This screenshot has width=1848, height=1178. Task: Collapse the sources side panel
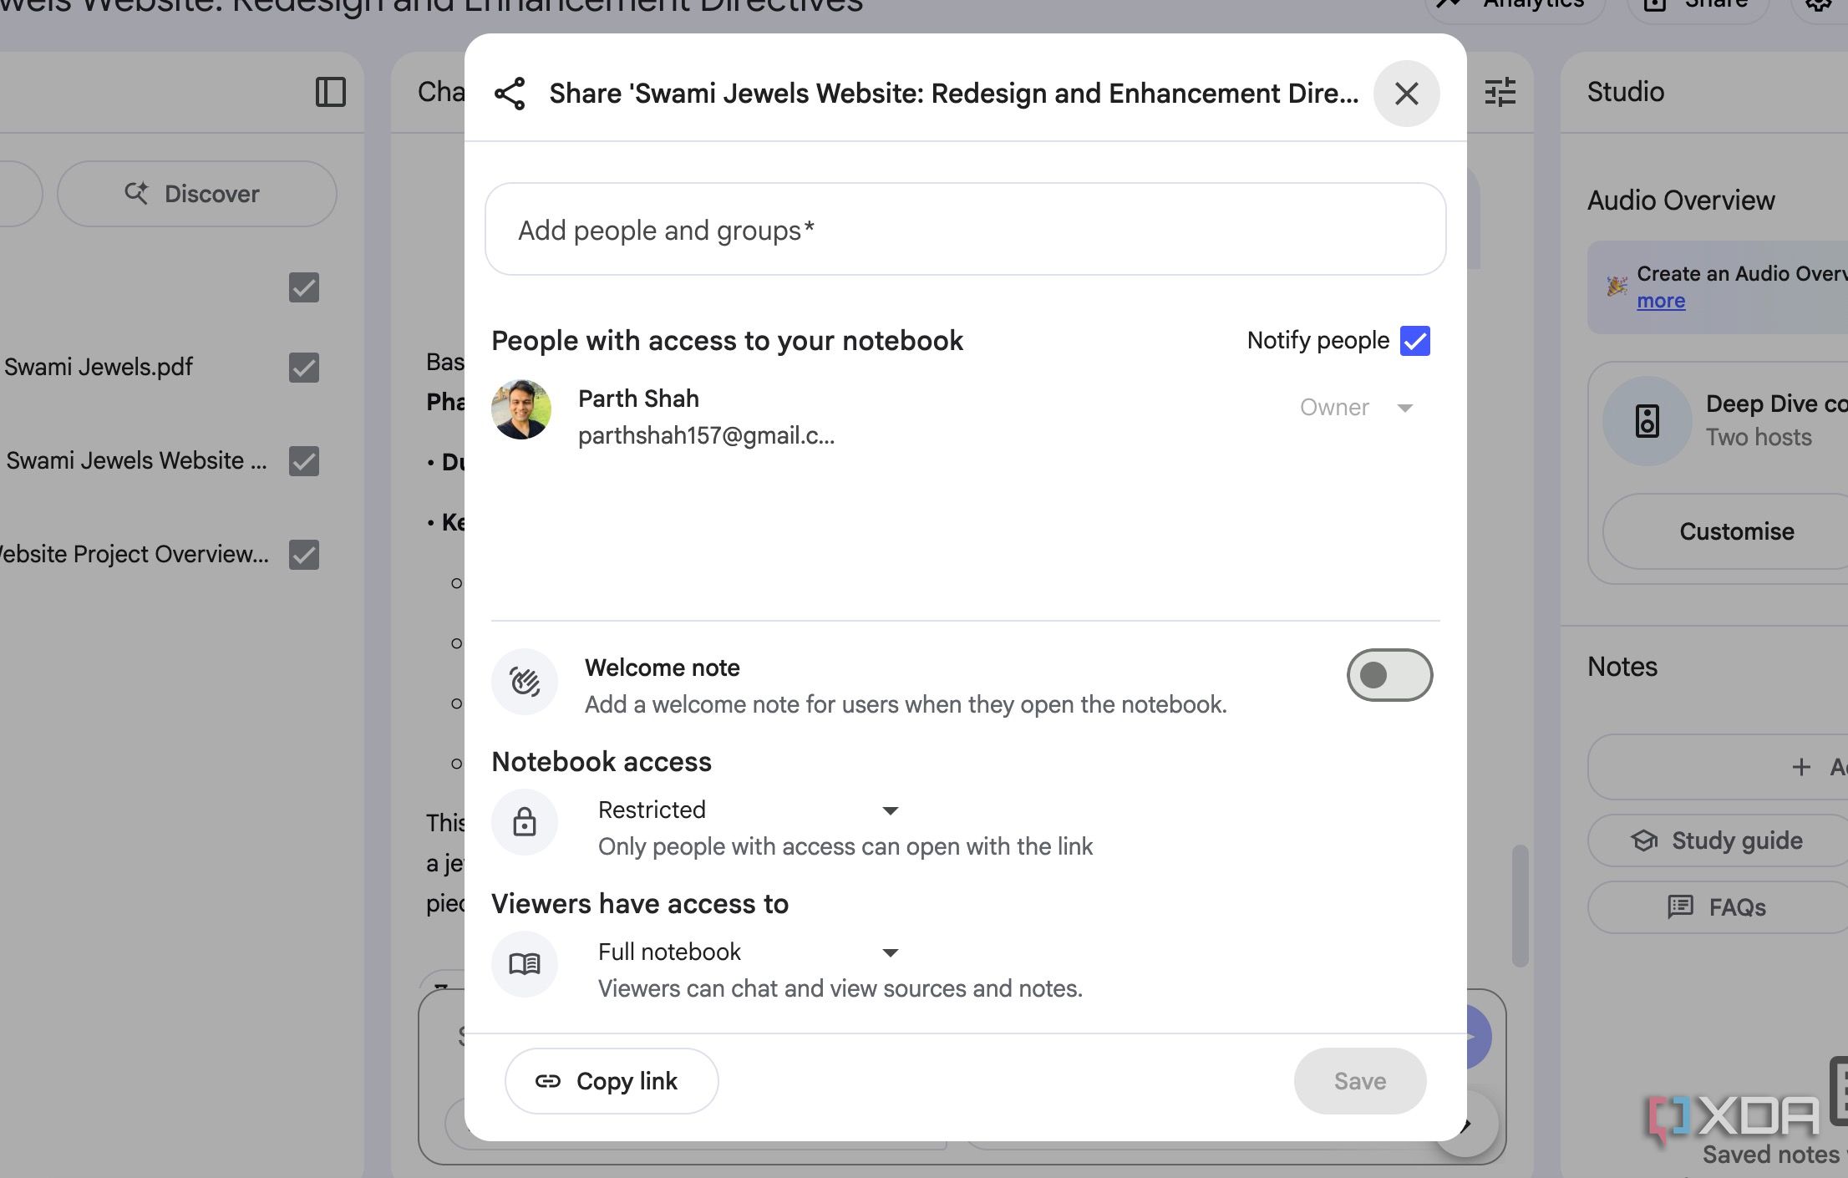pyautogui.click(x=330, y=92)
